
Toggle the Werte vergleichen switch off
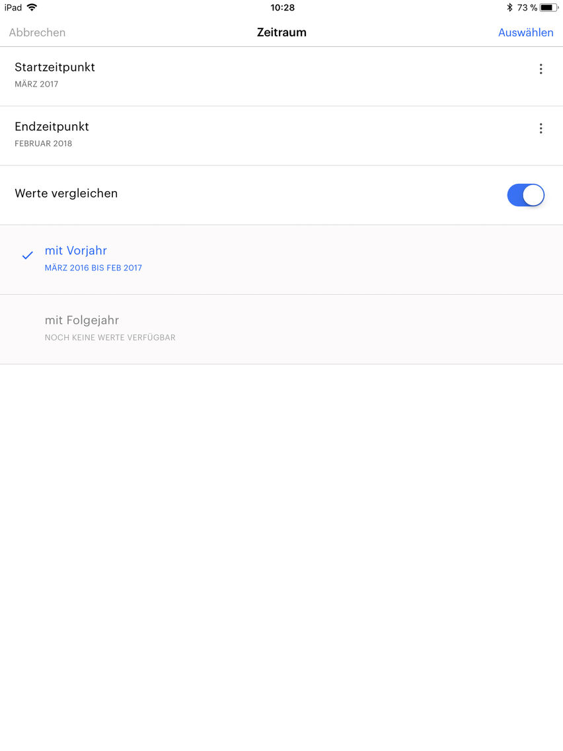pyautogui.click(x=525, y=195)
